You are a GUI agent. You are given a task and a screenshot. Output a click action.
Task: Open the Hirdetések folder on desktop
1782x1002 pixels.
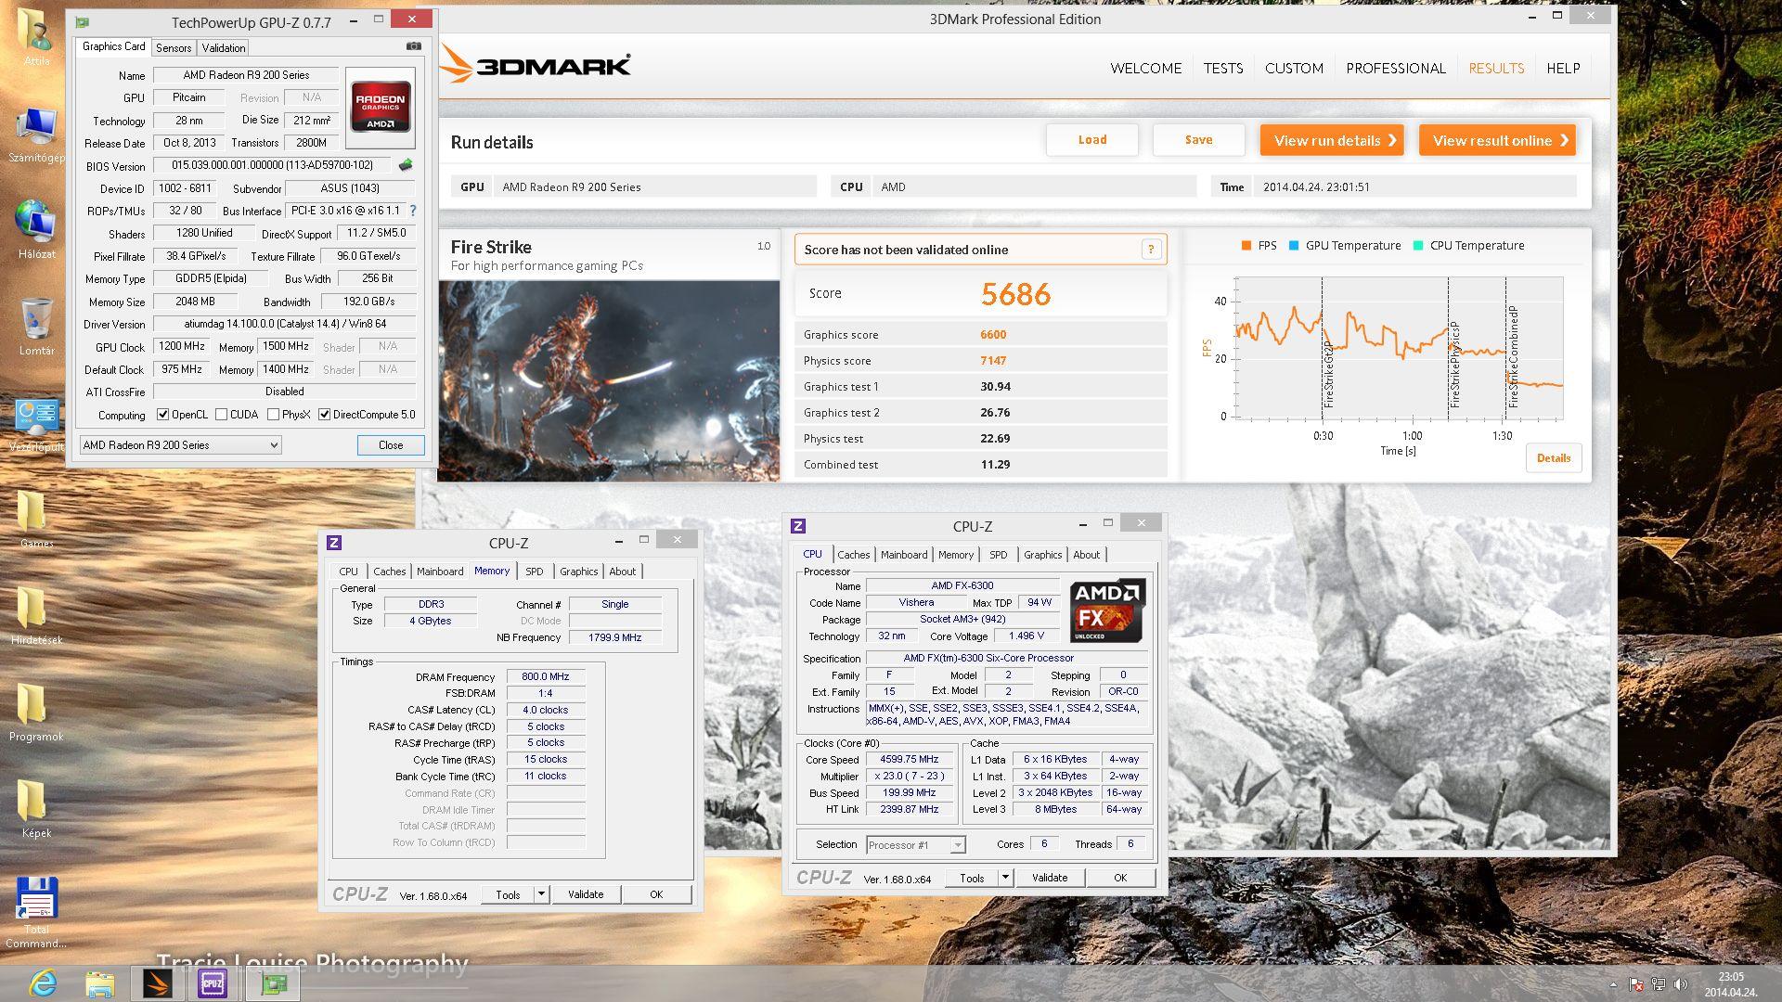(36, 615)
